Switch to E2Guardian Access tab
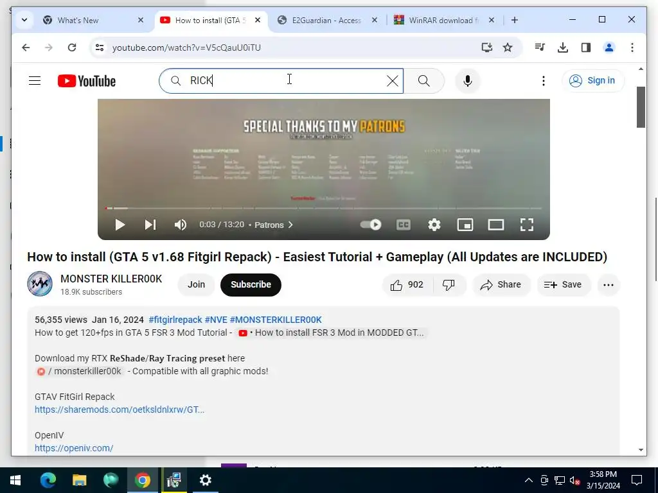The height and width of the screenshot is (493, 658). [326, 20]
